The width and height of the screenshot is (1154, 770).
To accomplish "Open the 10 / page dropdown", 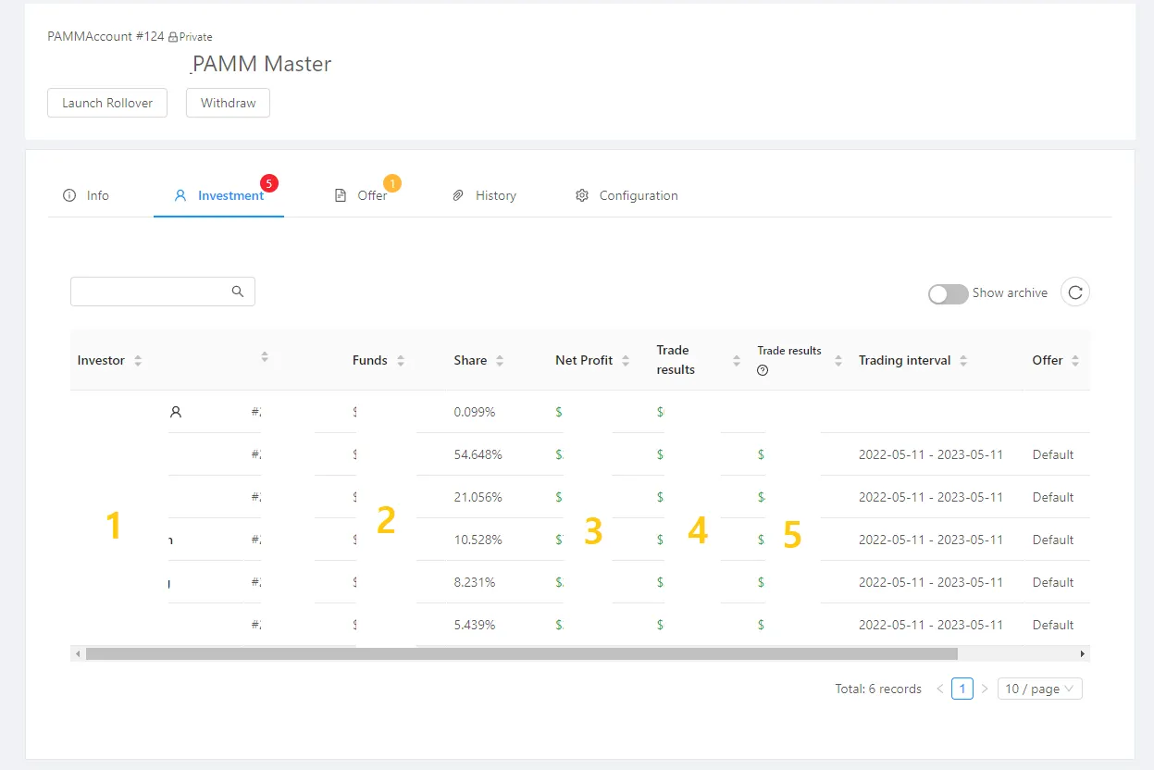I will tap(1039, 689).
